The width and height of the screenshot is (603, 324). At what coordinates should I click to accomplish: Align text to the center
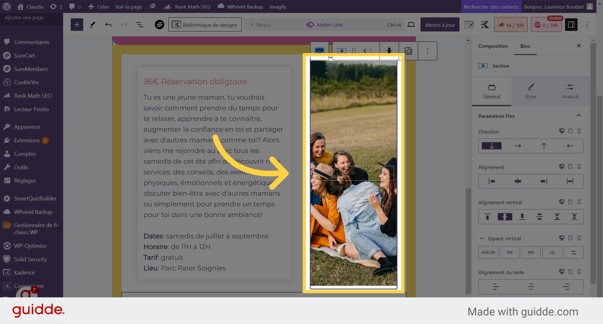[531, 287]
